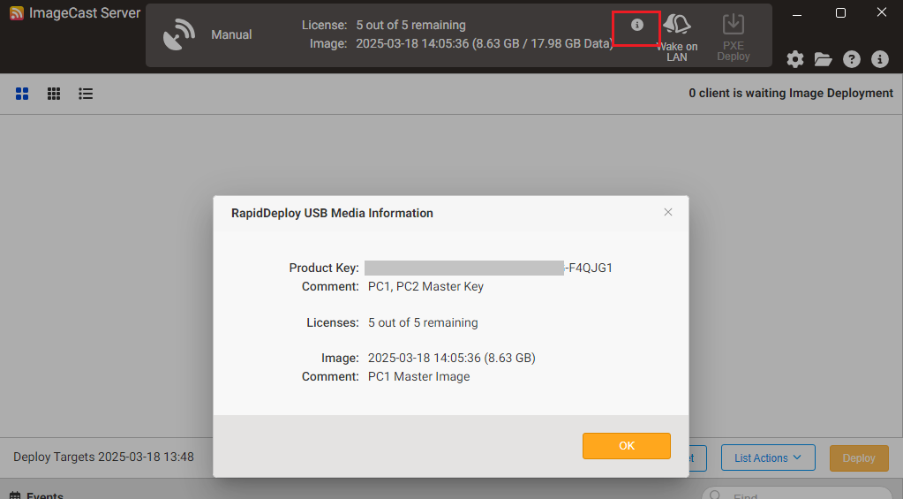Click the Deploy Targets 2025-03-18 13:48 text
This screenshot has width=903, height=499.
click(103, 457)
